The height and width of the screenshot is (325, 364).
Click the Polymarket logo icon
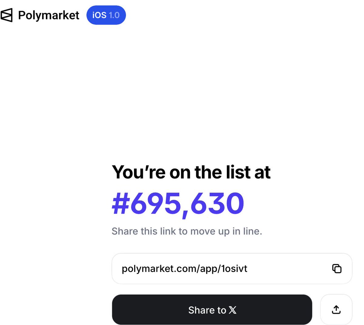coord(7,15)
